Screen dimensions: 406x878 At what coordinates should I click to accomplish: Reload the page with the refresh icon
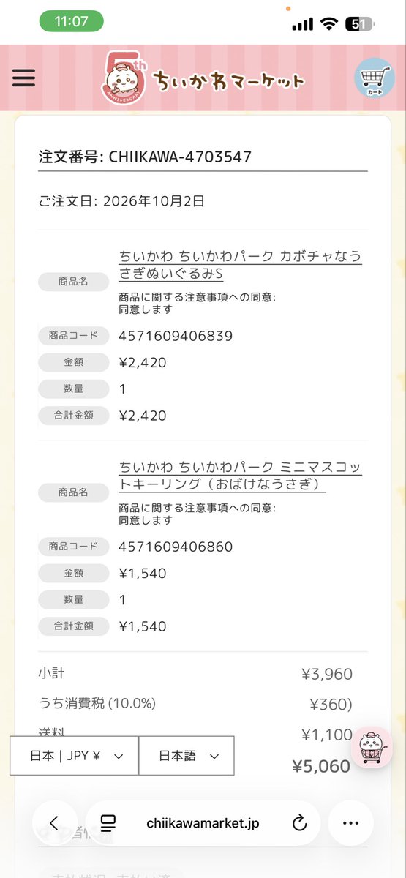(x=298, y=823)
